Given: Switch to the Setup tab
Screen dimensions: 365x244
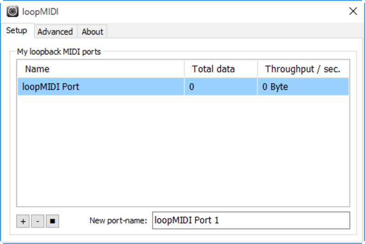Looking at the screenshot, I should click(16, 31).
